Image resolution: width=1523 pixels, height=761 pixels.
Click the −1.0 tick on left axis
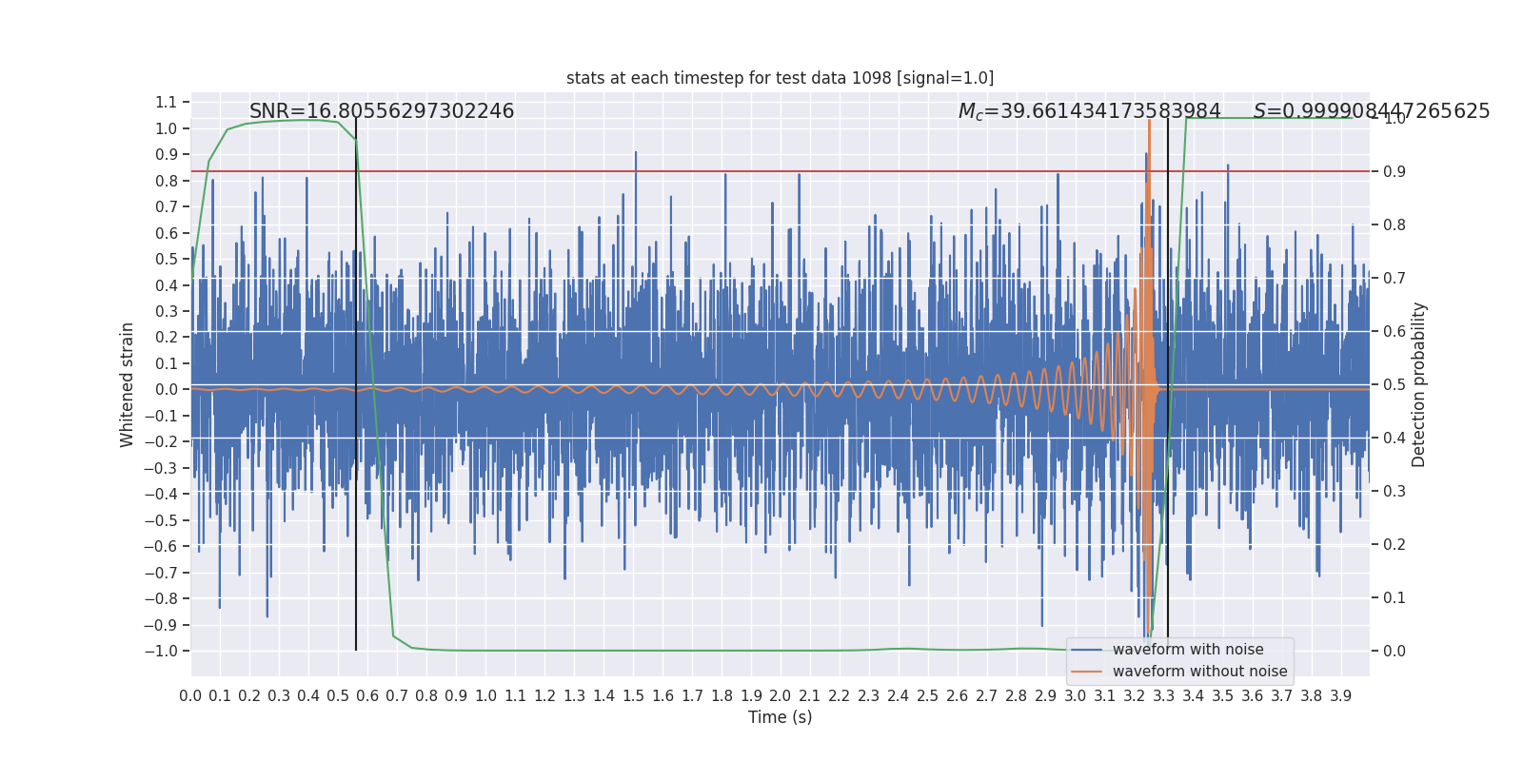[x=161, y=652]
